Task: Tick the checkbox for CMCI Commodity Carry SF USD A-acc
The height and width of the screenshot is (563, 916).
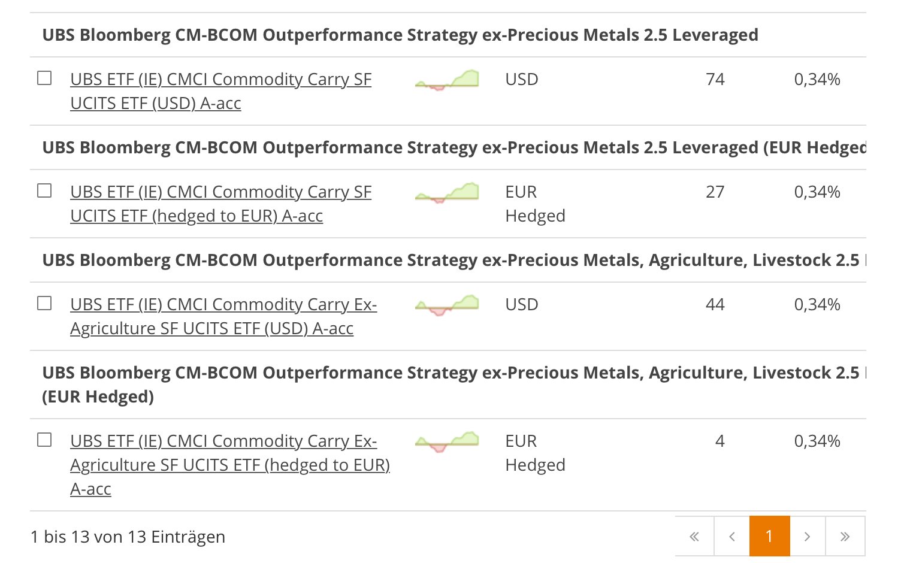Action: (x=44, y=78)
